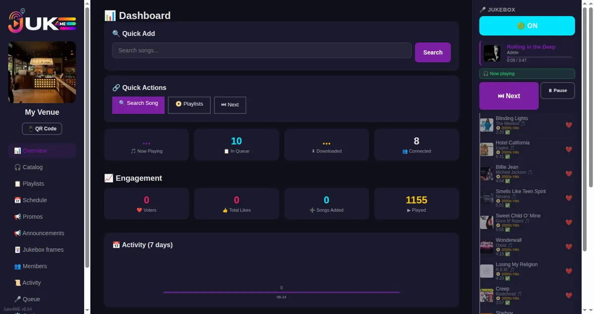The height and width of the screenshot is (314, 594).
Task: Click the Songs Added card
Action: [x=327, y=204]
